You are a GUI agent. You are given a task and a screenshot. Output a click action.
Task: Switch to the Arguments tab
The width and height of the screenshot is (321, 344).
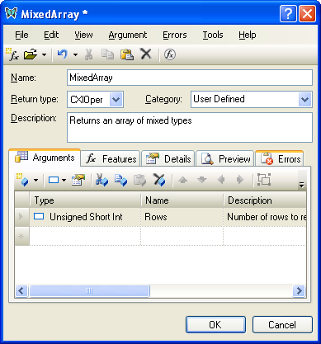tap(45, 158)
